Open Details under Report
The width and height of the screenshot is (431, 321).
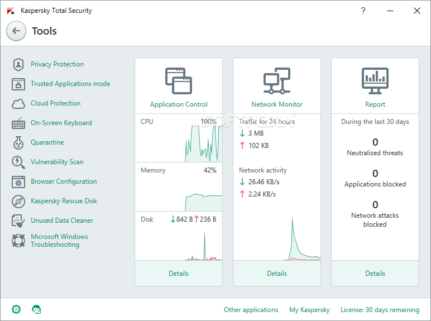(375, 274)
